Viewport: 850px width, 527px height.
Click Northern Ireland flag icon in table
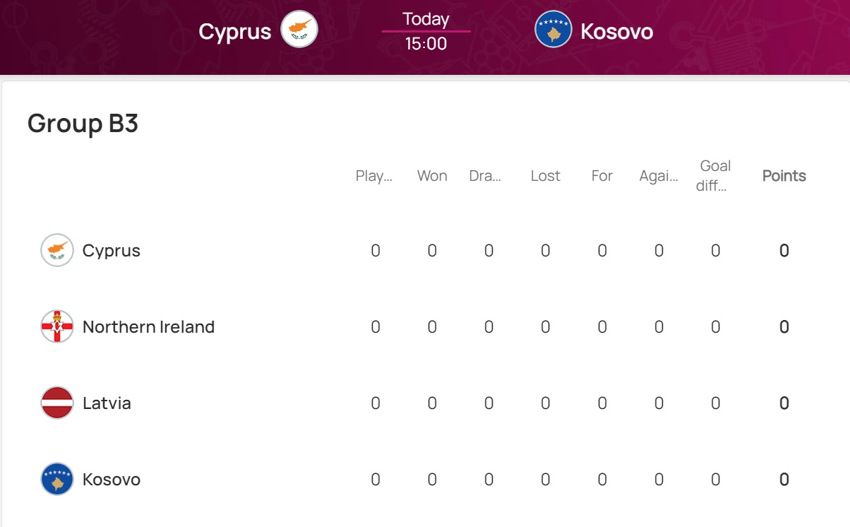[57, 326]
